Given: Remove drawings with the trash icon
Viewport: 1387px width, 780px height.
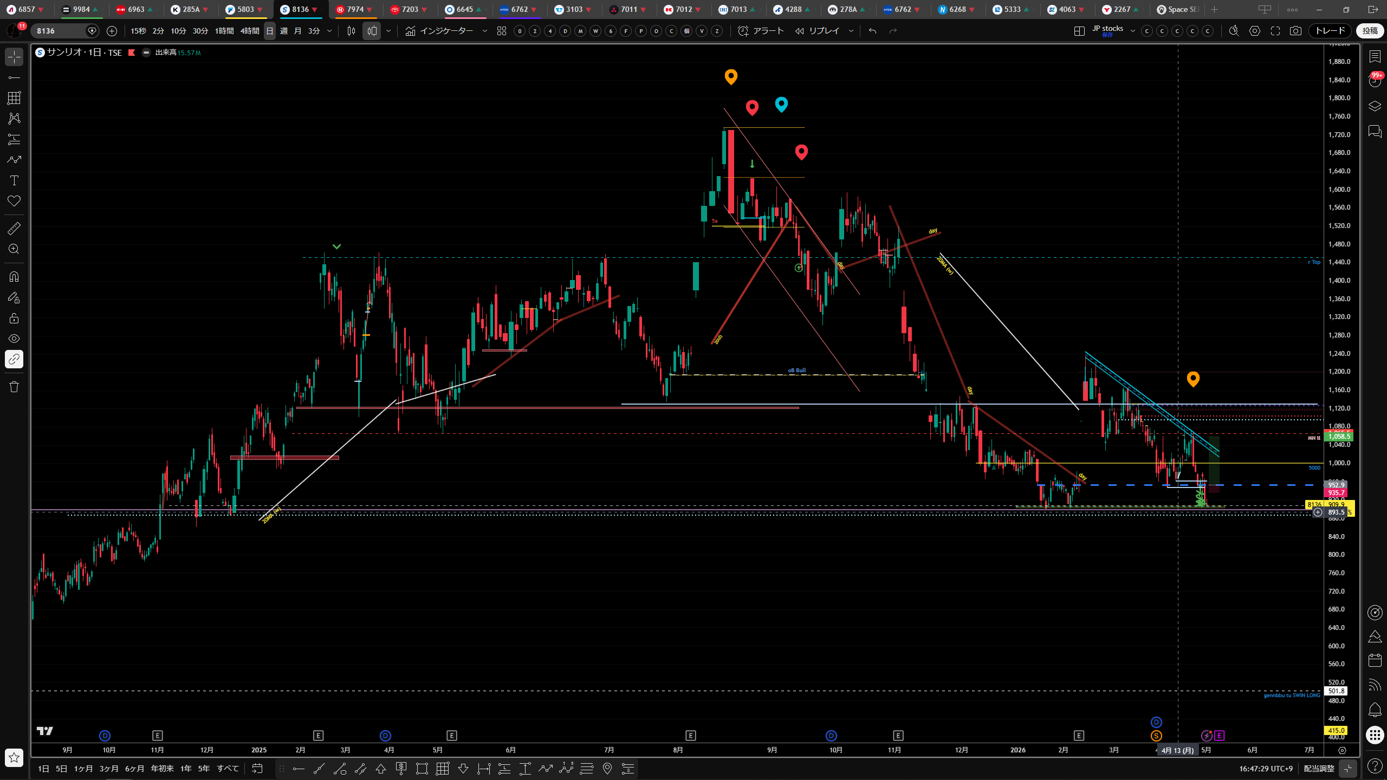Looking at the screenshot, I should tap(14, 387).
